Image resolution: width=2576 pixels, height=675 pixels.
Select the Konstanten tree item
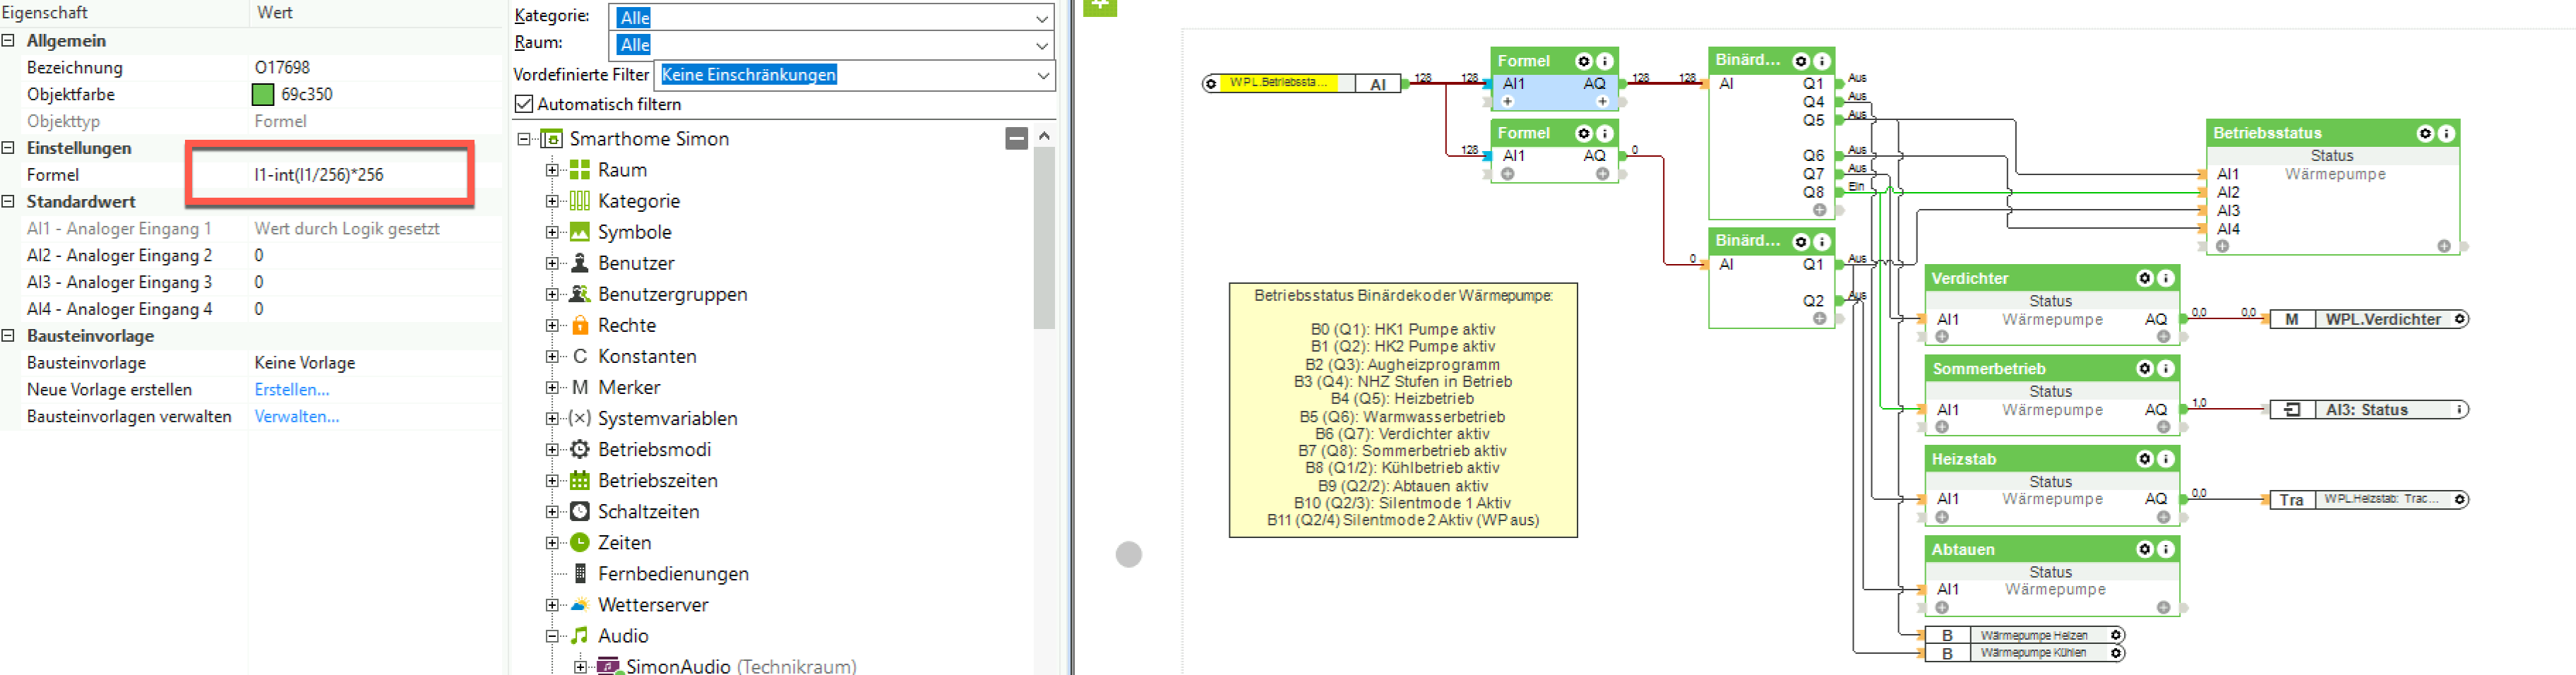647,356
